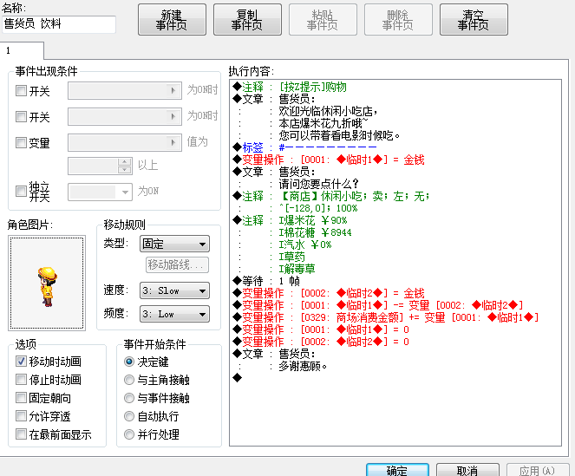Check the 固定朝向 option
575x476 pixels.
coord(22,397)
